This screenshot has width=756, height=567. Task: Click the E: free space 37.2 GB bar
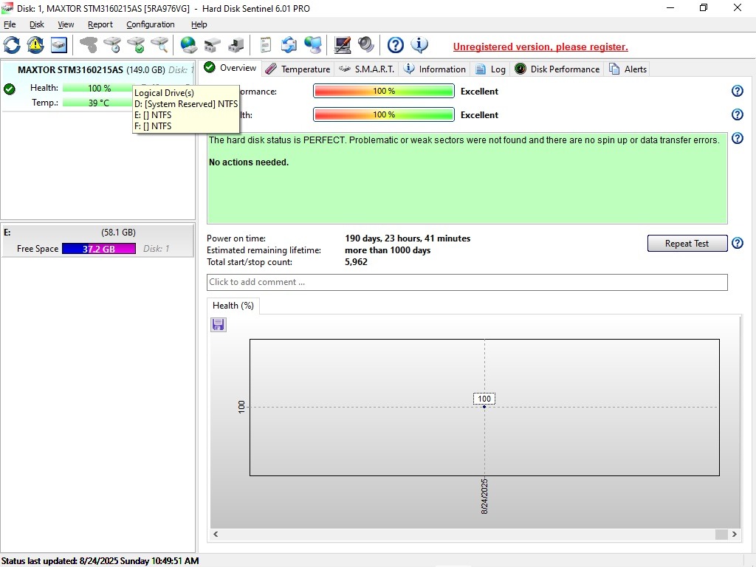tap(99, 249)
